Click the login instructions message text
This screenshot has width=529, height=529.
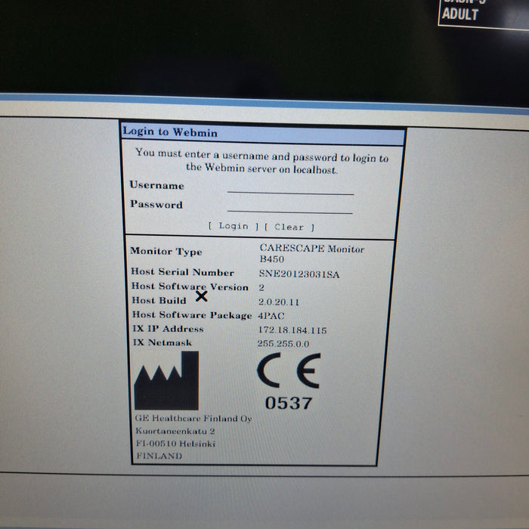[262, 162]
